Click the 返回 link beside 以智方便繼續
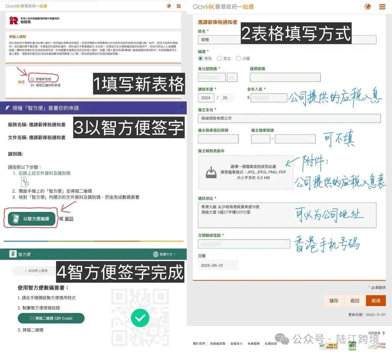Viewport: 392px width, 355px height. coord(69,219)
